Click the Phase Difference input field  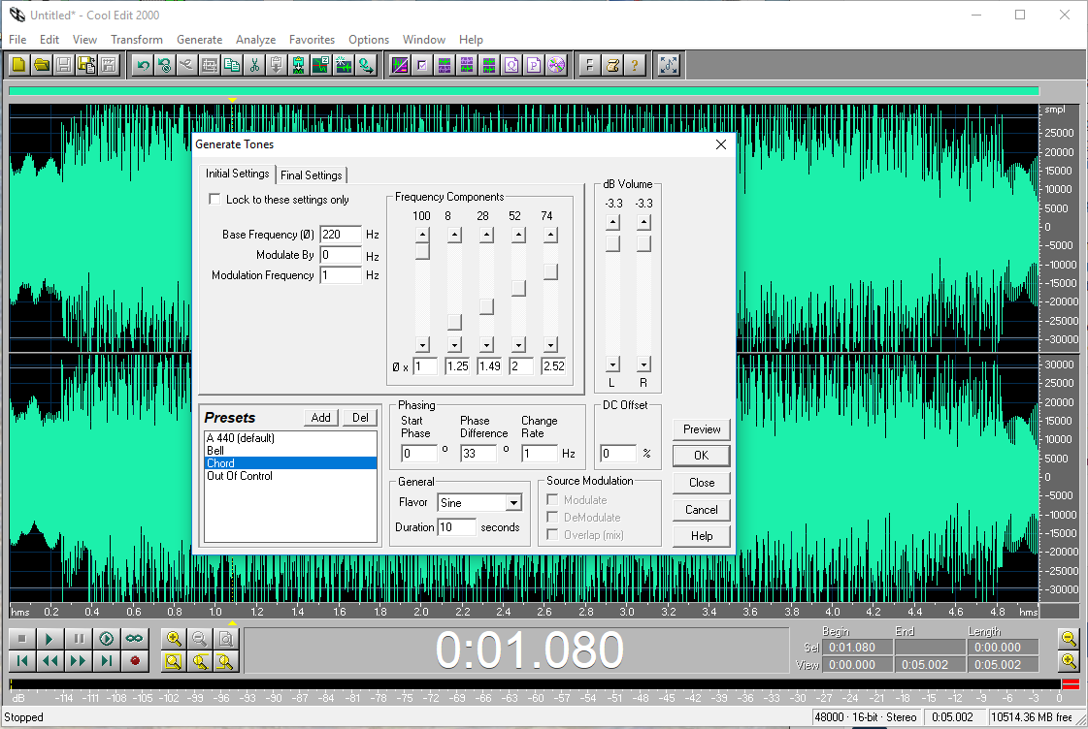478,453
